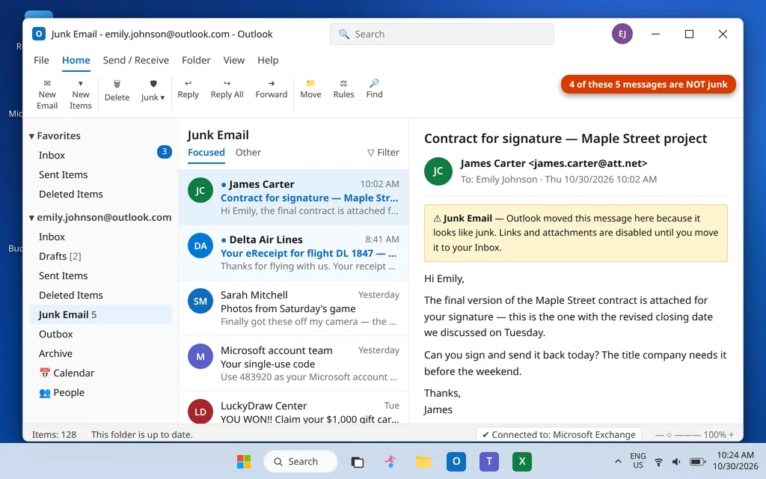
Task: Click 'Items: 128' in the status bar
Action: coord(54,435)
